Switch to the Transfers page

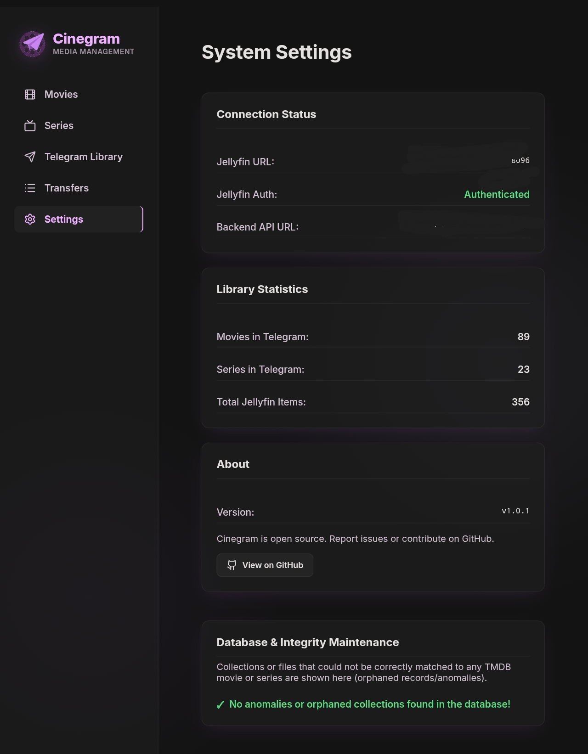[x=79, y=188]
